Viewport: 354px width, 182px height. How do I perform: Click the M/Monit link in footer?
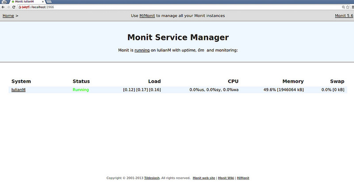point(243,178)
